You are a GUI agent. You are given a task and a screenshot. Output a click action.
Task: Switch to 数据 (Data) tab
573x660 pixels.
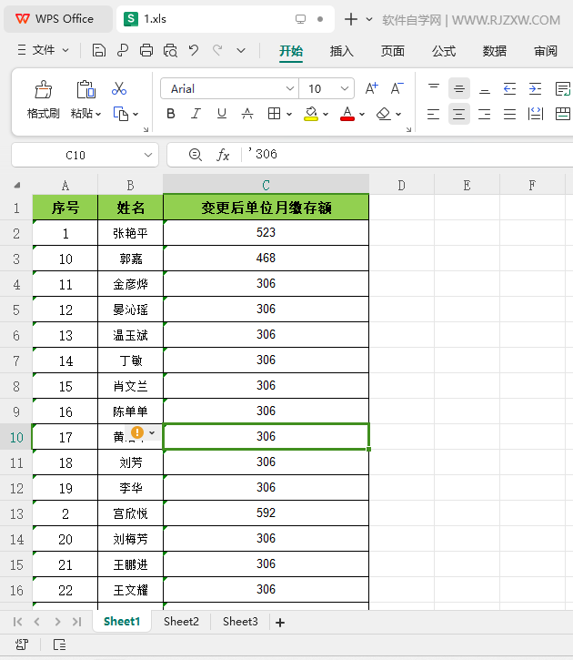click(x=495, y=51)
